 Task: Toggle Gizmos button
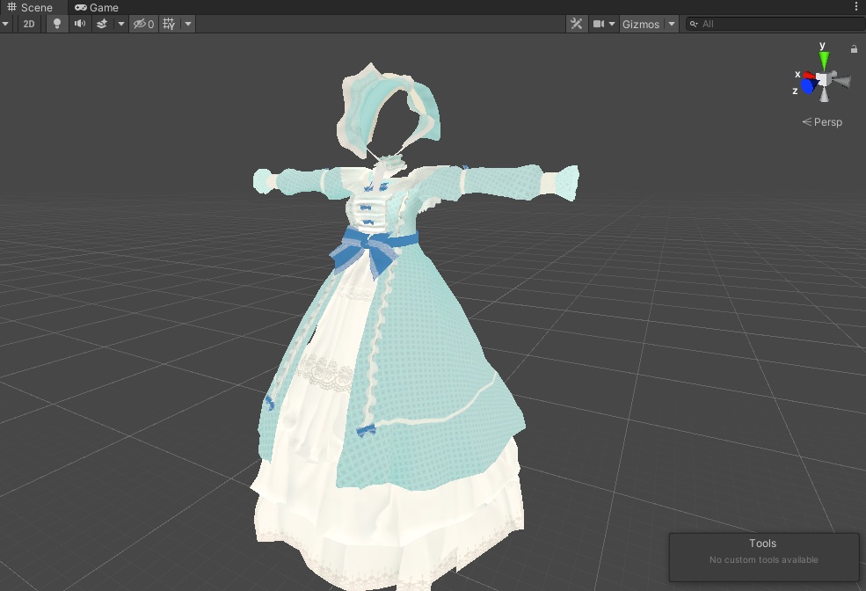(x=641, y=24)
